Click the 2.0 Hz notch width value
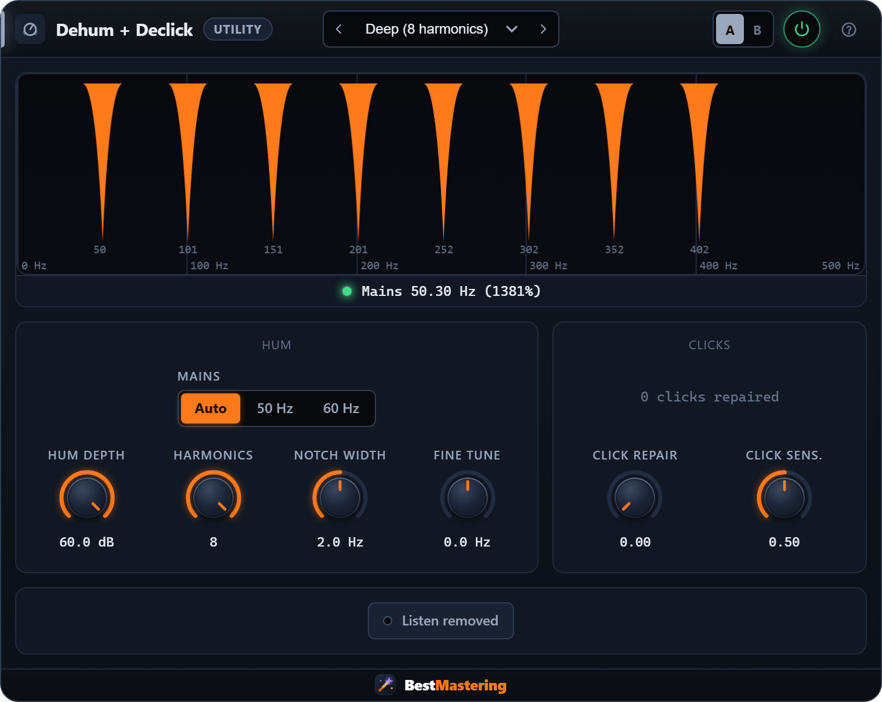Screen dimensions: 882x702 coord(340,542)
